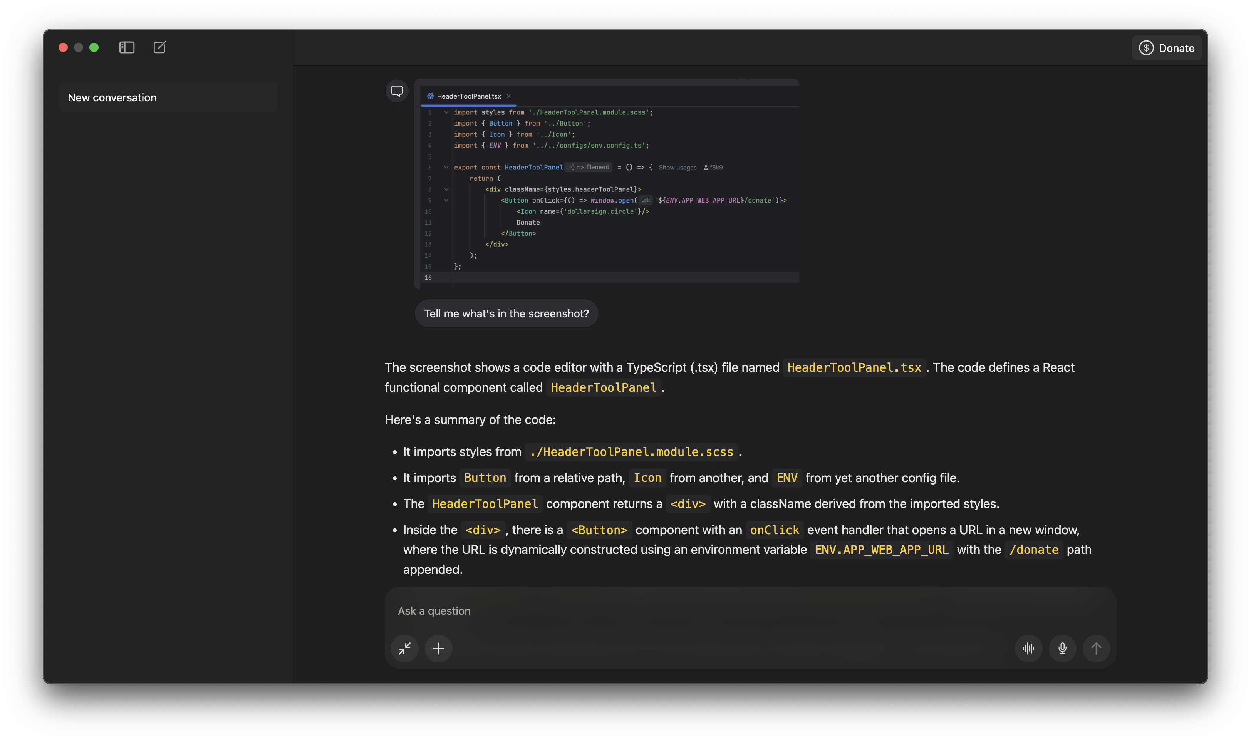Toggle the sidebar panel icon
Image resolution: width=1251 pixels, height=741 pixels.
(127, 47)
